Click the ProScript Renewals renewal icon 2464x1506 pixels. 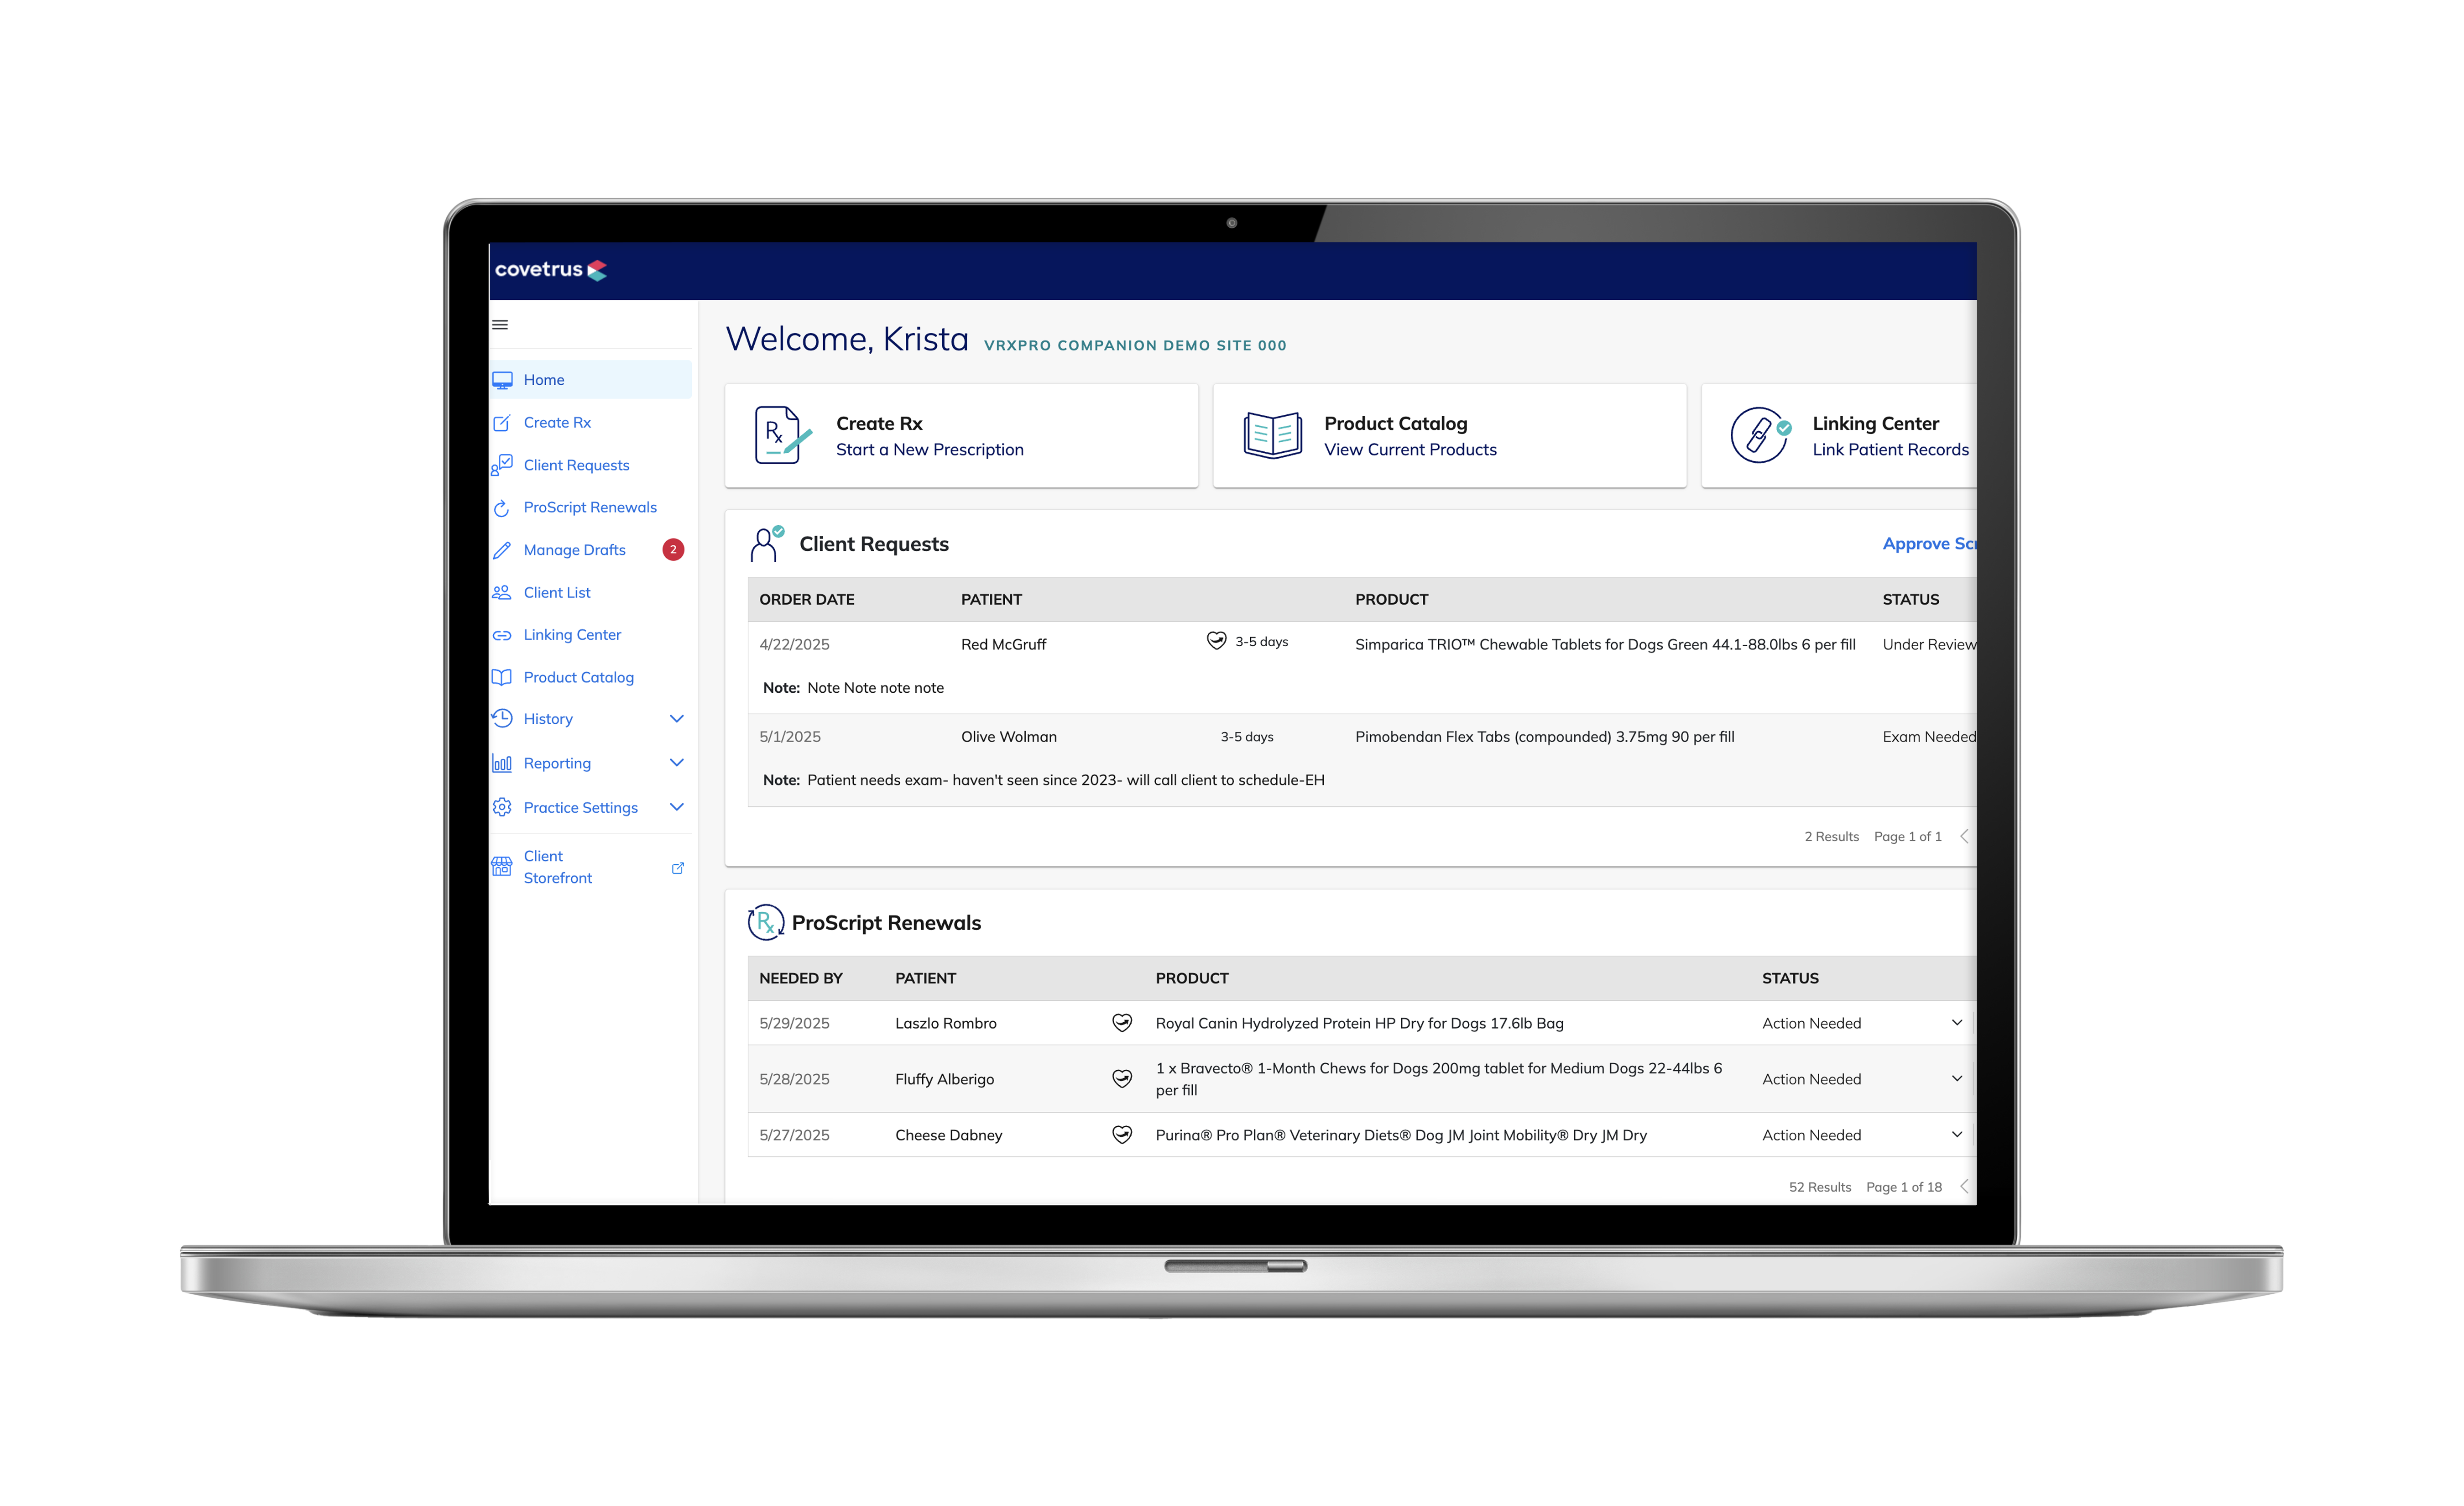point(503,507)
